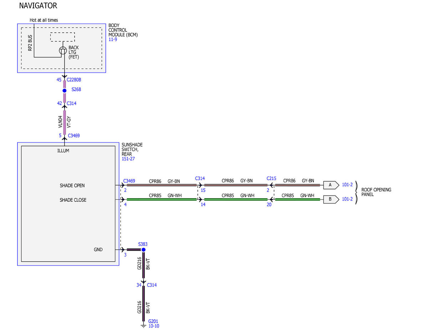428x330 pixels.
Task: Open page link 151-27 under Sunshade Switch
Action: 128,159
